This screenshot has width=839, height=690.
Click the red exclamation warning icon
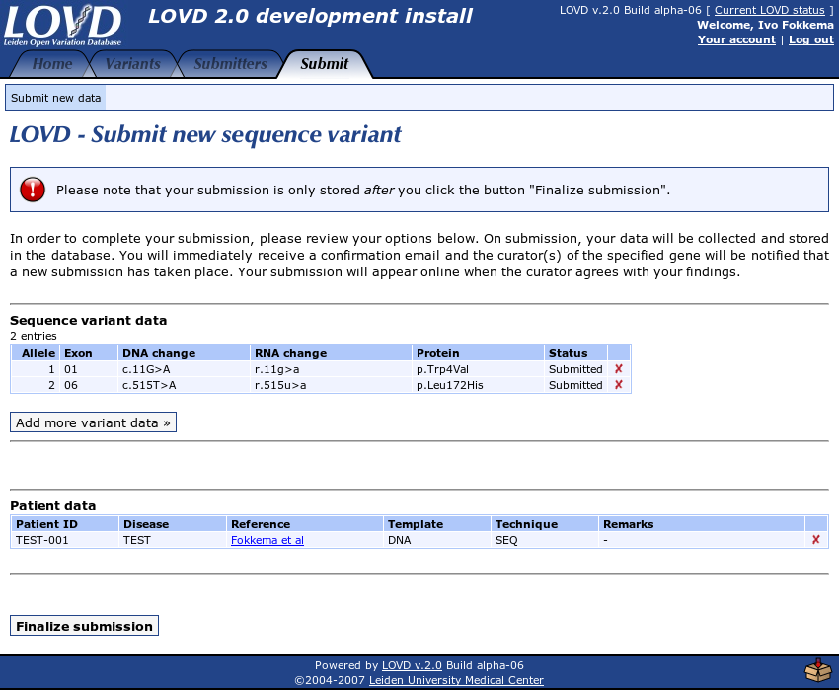click(33, 190)
